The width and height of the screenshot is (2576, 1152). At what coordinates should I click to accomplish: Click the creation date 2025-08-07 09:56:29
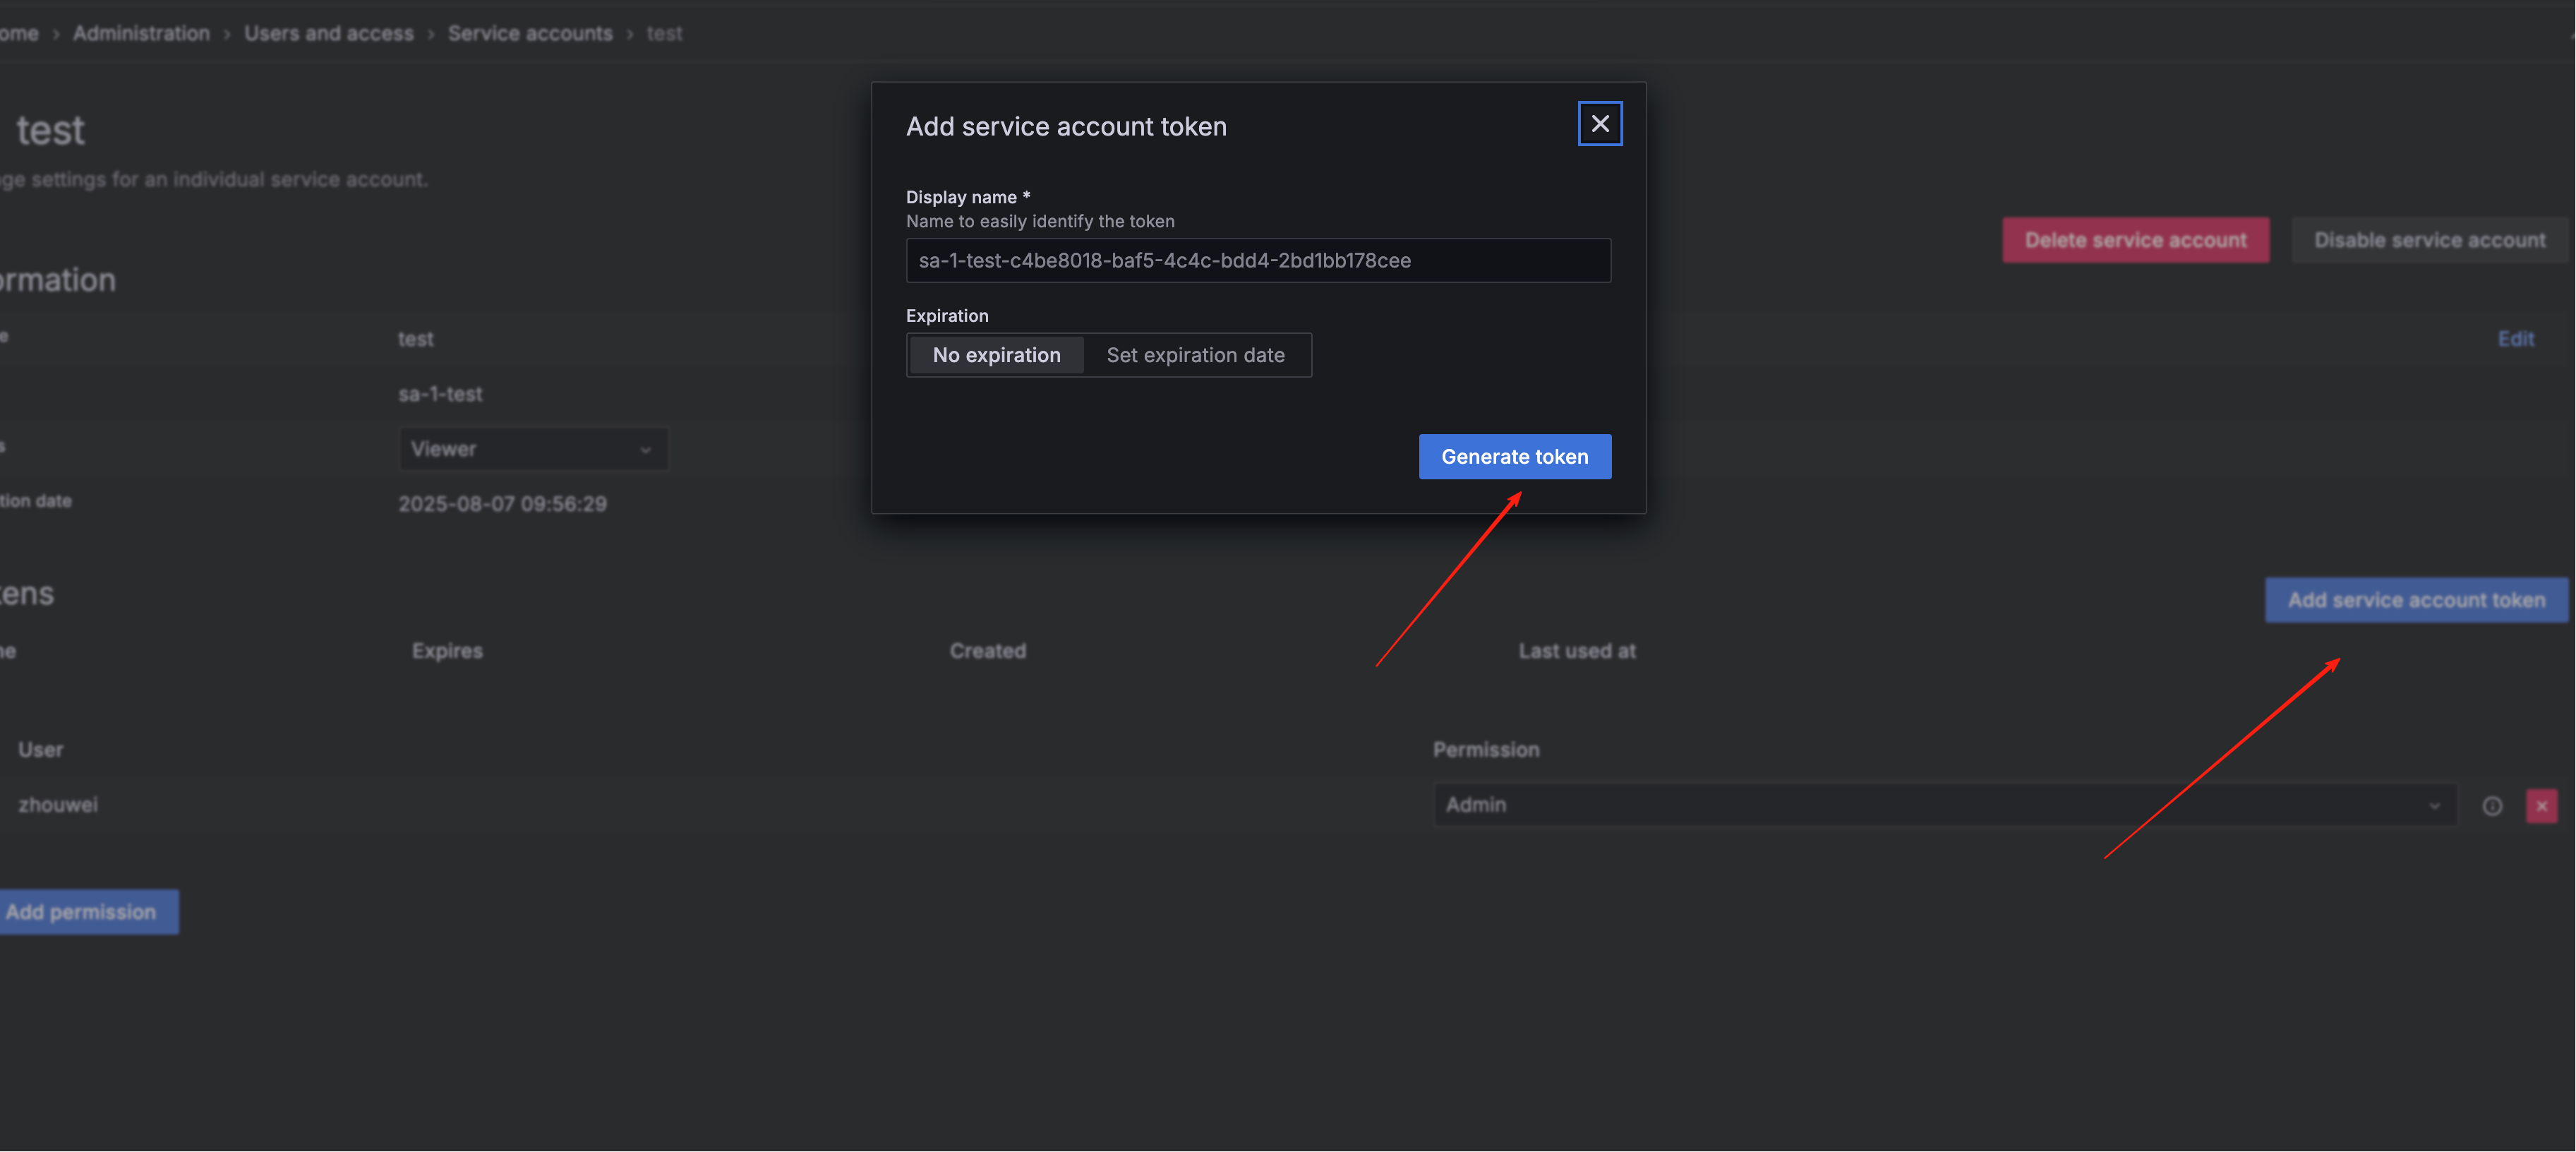pos(502,504)
